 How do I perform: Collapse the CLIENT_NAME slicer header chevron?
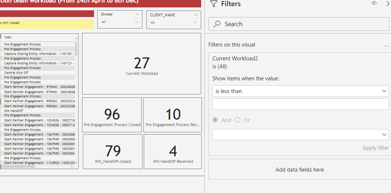coord(196,15)
